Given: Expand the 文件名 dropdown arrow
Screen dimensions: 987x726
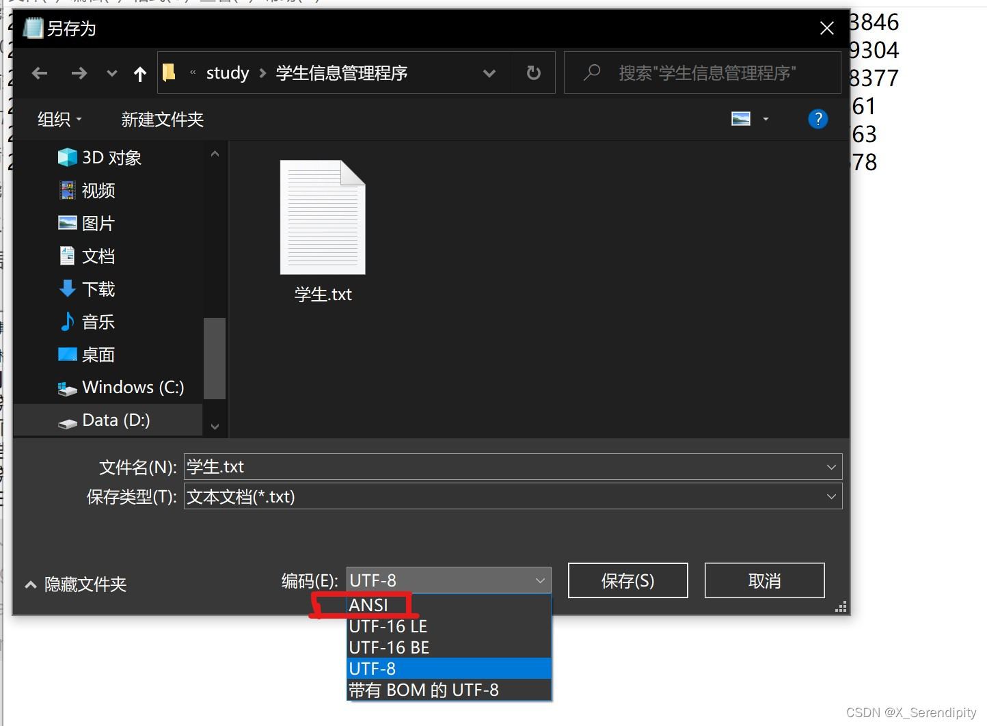Looking at the screenshot, I should click(x=831, y=467).
